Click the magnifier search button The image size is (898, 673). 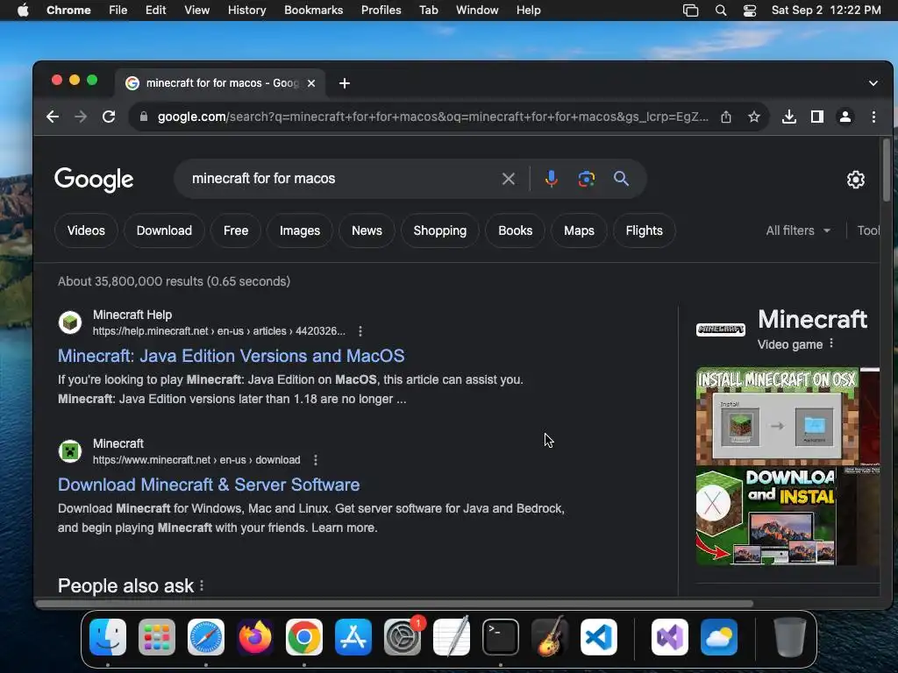(622, 179)
